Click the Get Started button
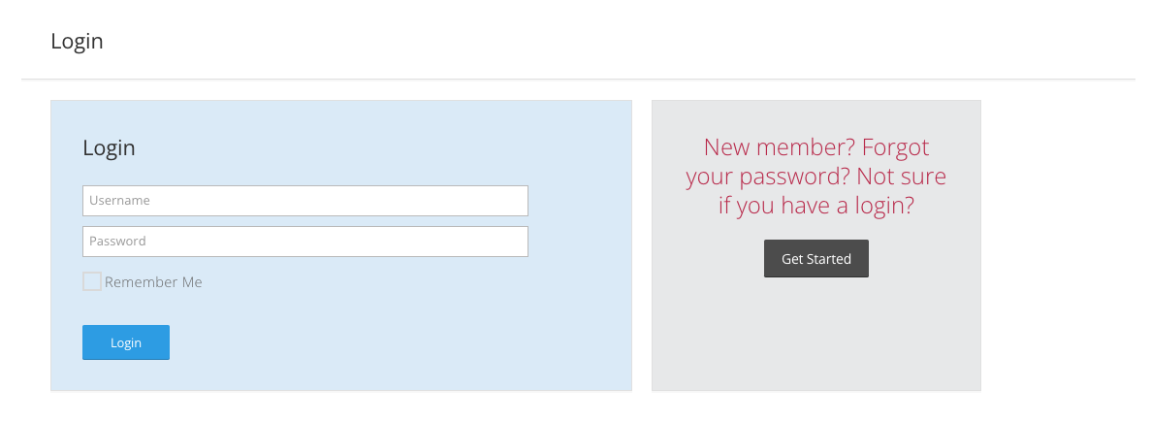Screen dimensions: 1151x421 coord(815,259)
